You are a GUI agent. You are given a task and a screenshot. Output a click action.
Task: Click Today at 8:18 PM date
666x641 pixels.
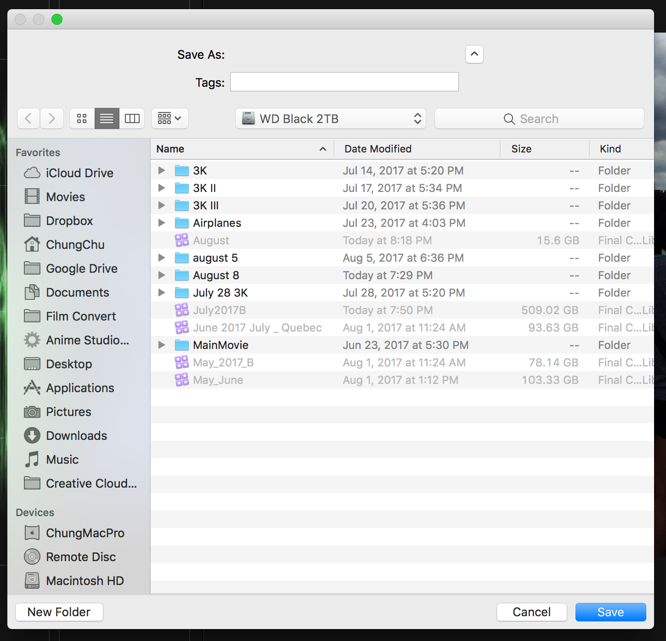[x=387, y=240]
